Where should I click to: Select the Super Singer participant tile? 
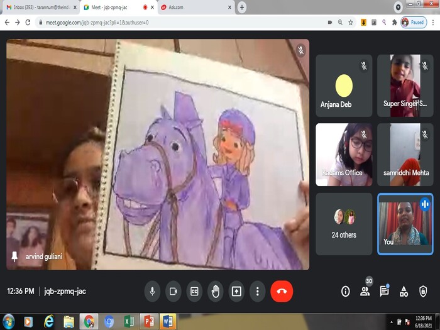(x=405, y=85)
